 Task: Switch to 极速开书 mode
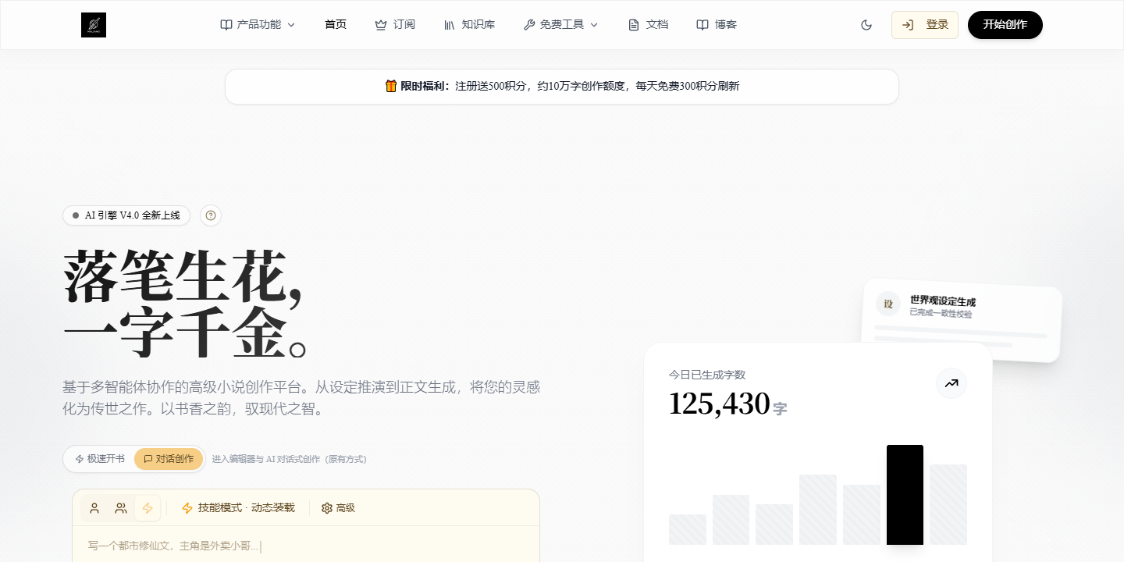tap(100, 459)
